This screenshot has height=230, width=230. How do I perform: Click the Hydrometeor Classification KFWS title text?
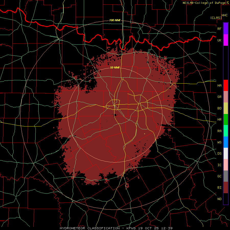[116, 228]
